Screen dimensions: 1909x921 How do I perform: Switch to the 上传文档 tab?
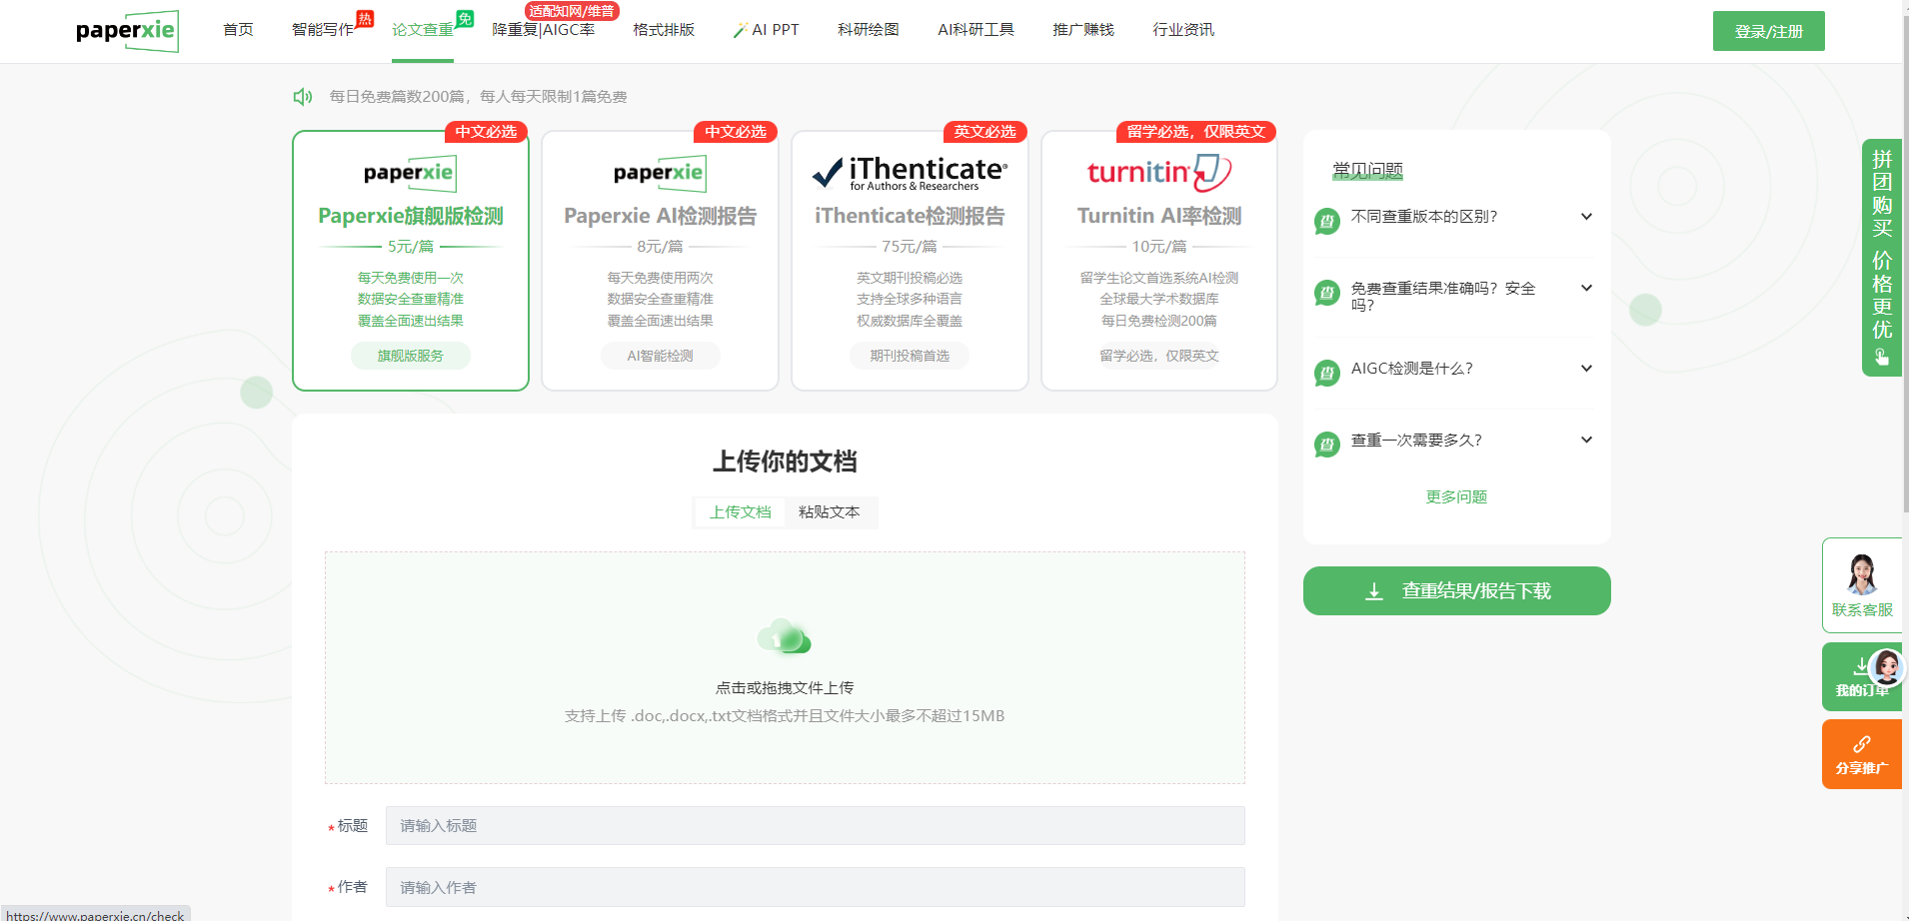pyautogui.click(x=741, y=512)
